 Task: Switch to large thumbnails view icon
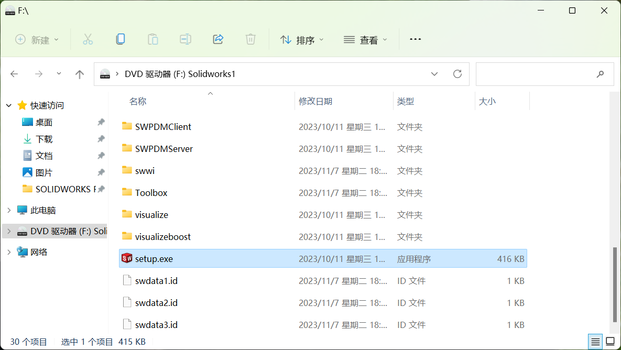pyautogui.click(x=610, y=342)
